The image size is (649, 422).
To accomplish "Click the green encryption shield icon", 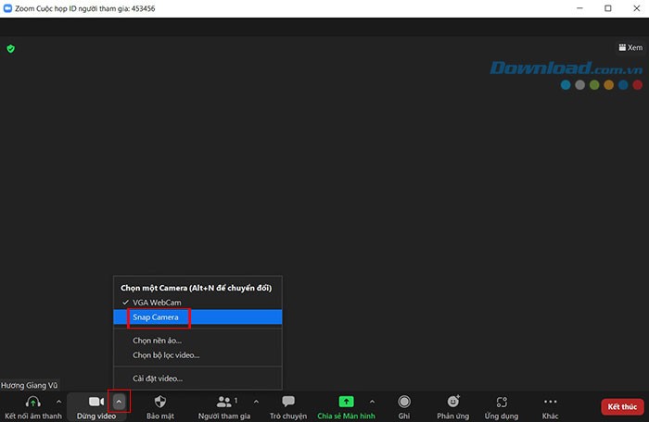I will pos(11,48).
